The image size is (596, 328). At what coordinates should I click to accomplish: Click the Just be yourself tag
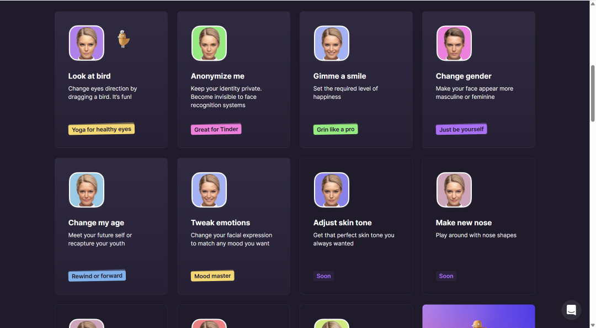tap(461, 129)
